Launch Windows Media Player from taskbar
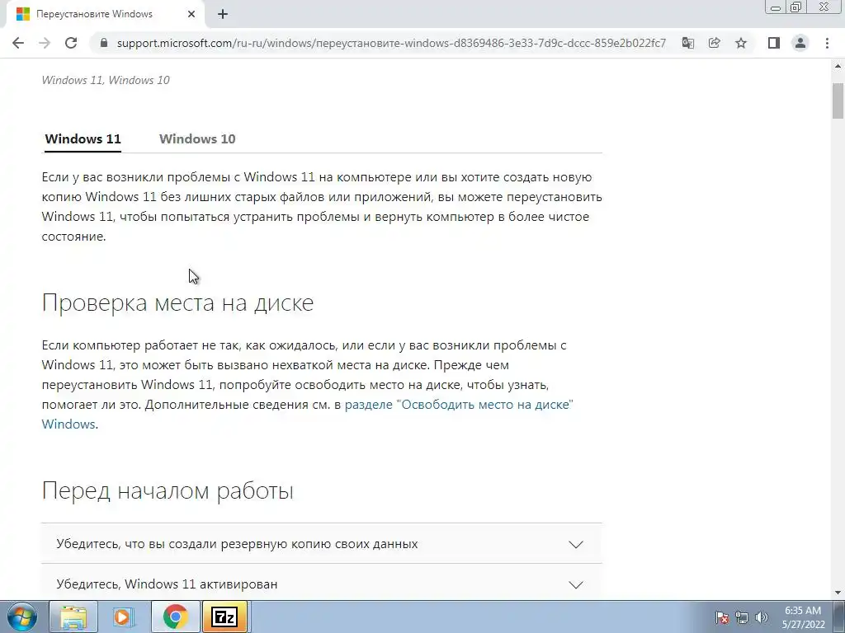Image resolution: width=845 pixels, height=633 pixels. pyautogui.click(x=123, y=617)
